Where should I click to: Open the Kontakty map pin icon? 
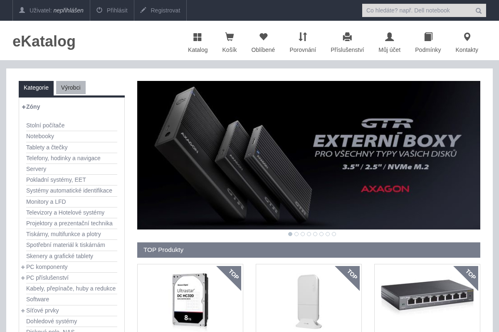click(x=467, y=37)
